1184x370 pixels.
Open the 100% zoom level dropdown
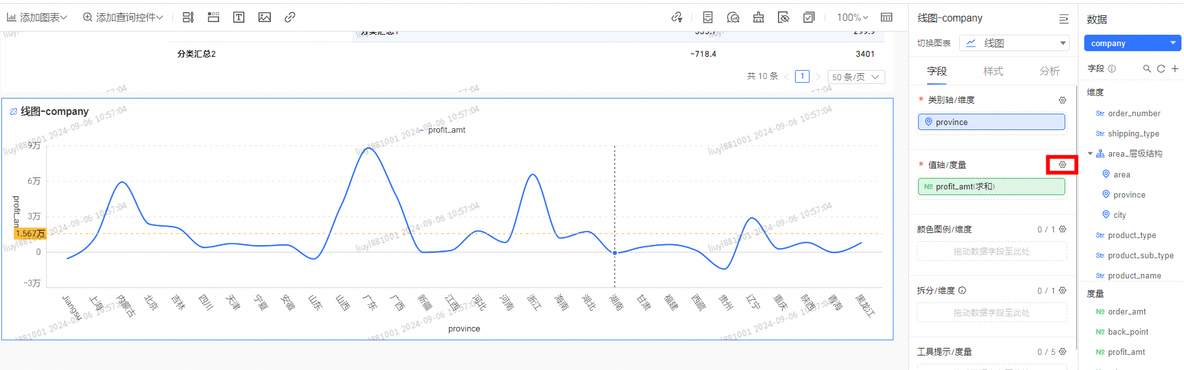[x=852, y=18]
